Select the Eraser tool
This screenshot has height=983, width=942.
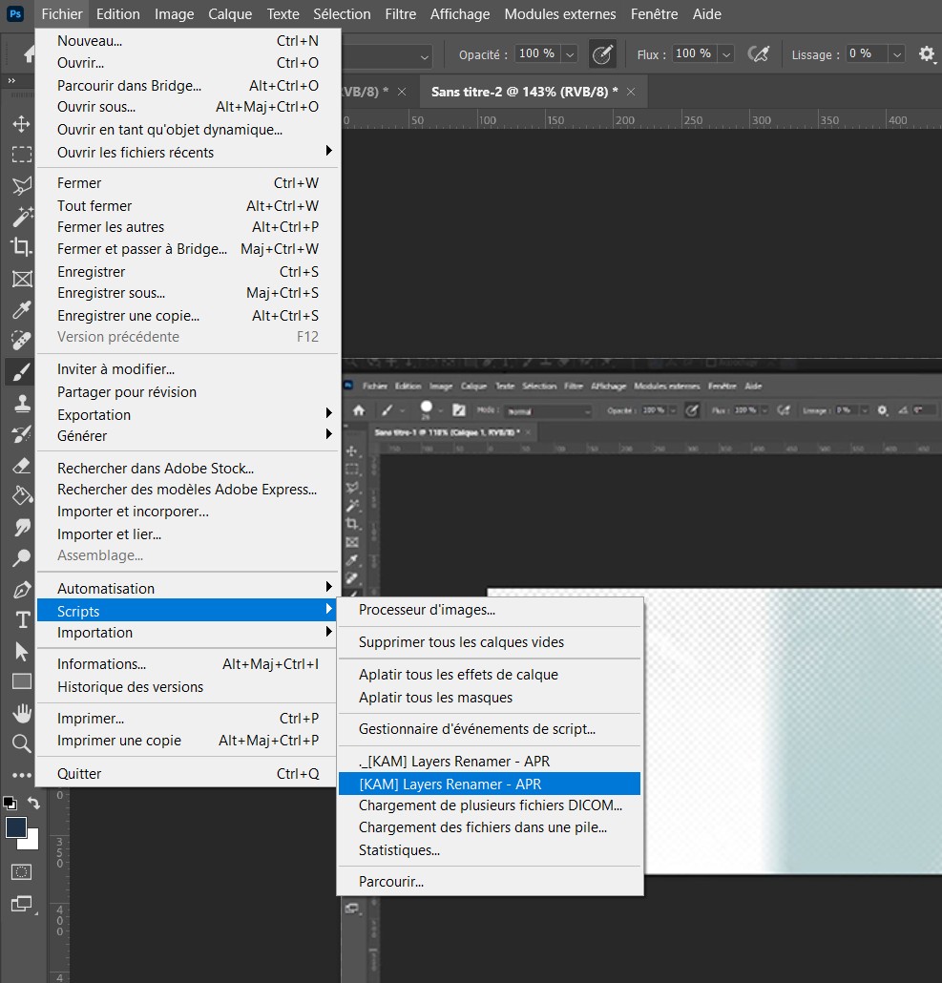(x=21, y=465)
